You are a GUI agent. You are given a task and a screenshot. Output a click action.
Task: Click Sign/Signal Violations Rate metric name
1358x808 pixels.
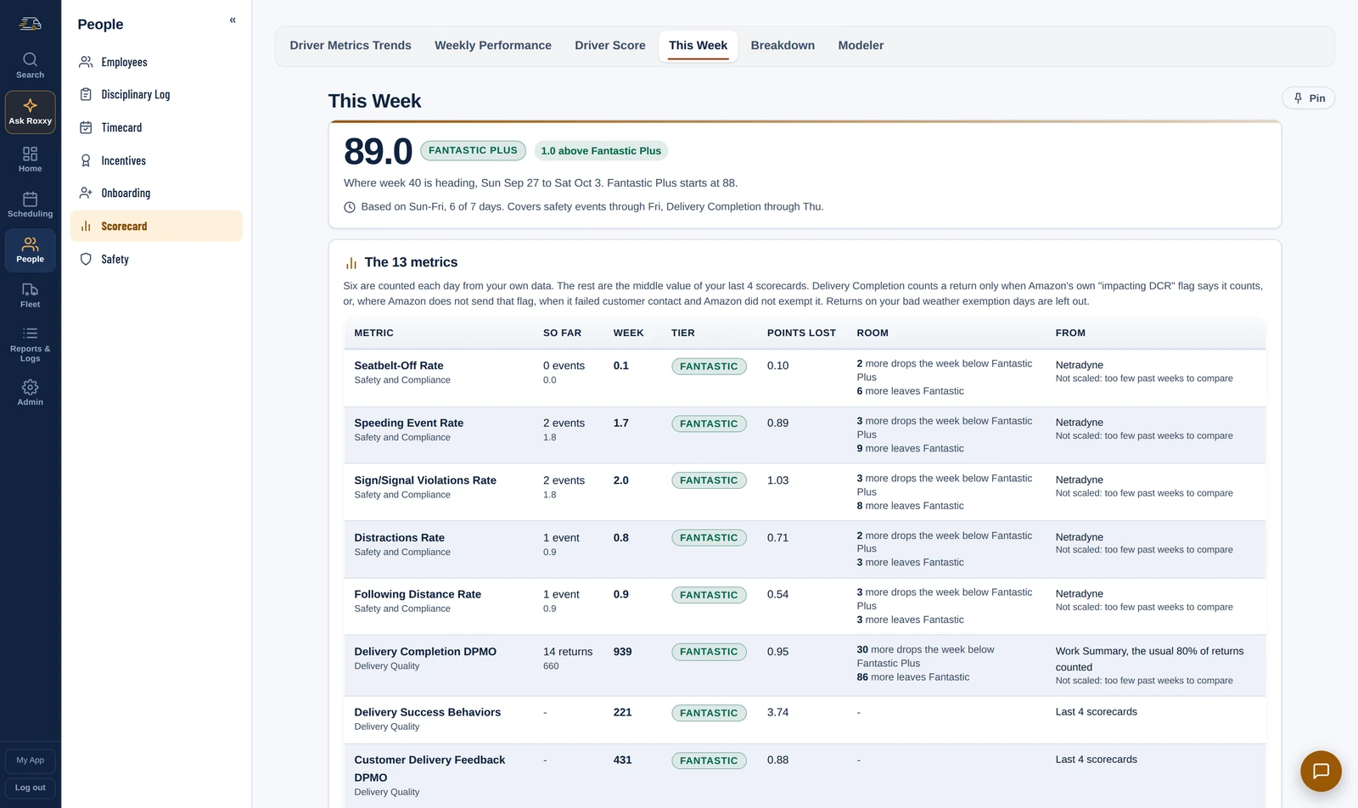coord(425,480)
